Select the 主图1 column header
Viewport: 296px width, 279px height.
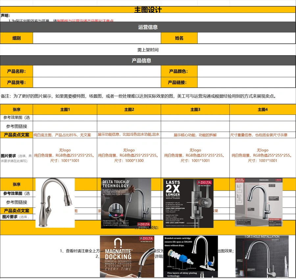click(65, 109)
